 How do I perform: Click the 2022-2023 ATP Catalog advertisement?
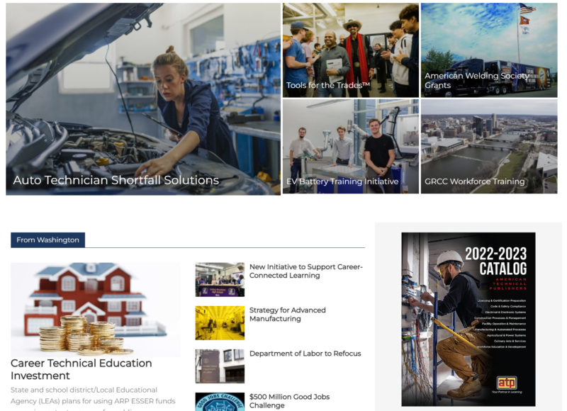pos(468,319)
